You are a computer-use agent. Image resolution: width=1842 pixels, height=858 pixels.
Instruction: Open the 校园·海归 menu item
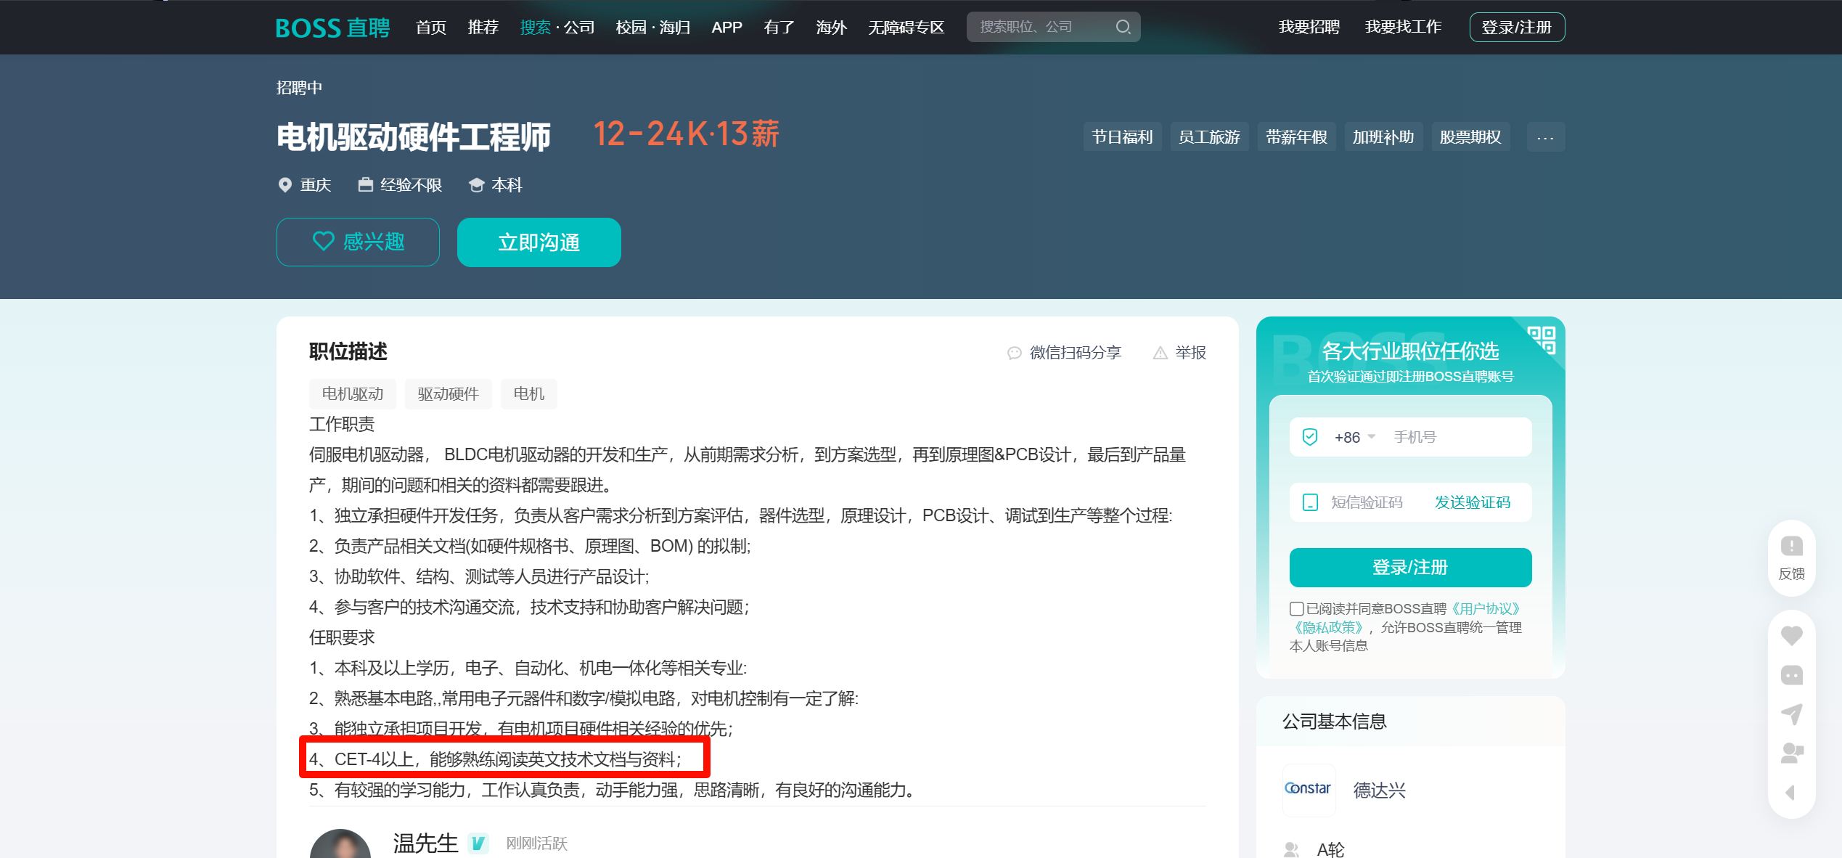652,28
